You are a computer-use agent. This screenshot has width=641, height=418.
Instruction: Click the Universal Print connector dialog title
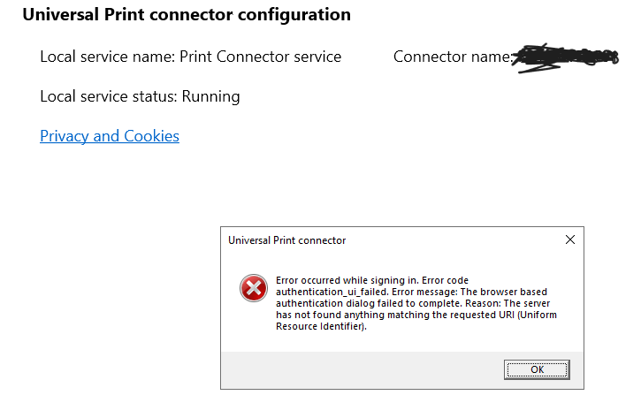point(286,240)
